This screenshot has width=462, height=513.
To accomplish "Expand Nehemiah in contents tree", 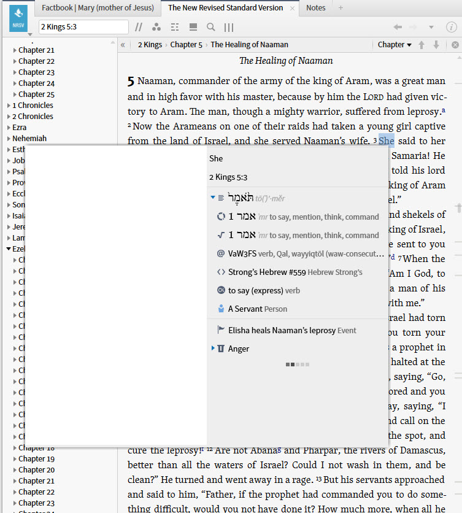I will tap(9, 139).
